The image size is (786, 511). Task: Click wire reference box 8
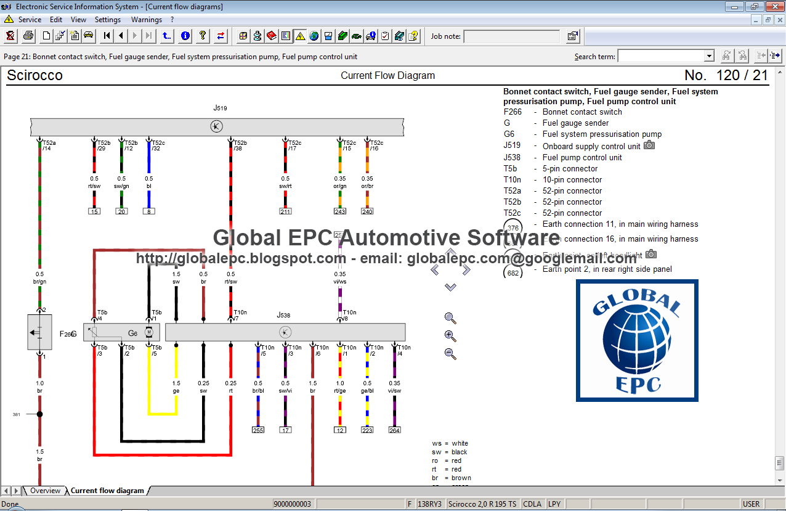click(148, 211)
